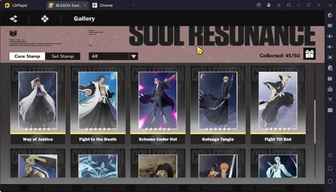Switch to the Chrome tab
The height and width of the screenshot is (192, 336).
[x=102, y=5]
